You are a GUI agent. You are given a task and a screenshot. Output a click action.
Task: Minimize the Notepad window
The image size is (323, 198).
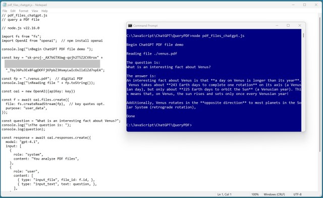(x=293, y=5)
